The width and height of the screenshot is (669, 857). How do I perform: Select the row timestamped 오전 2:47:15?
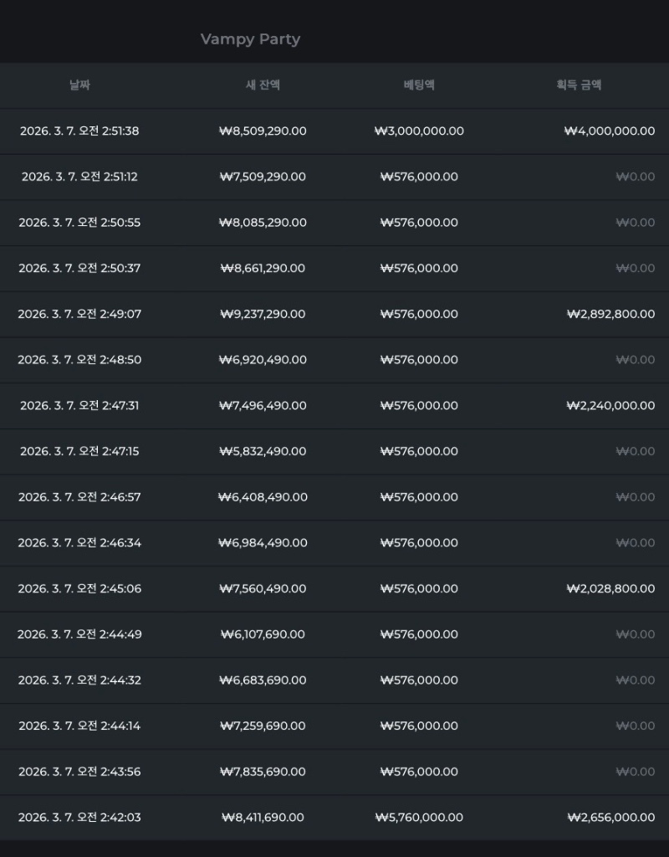[x=79, y=451]
